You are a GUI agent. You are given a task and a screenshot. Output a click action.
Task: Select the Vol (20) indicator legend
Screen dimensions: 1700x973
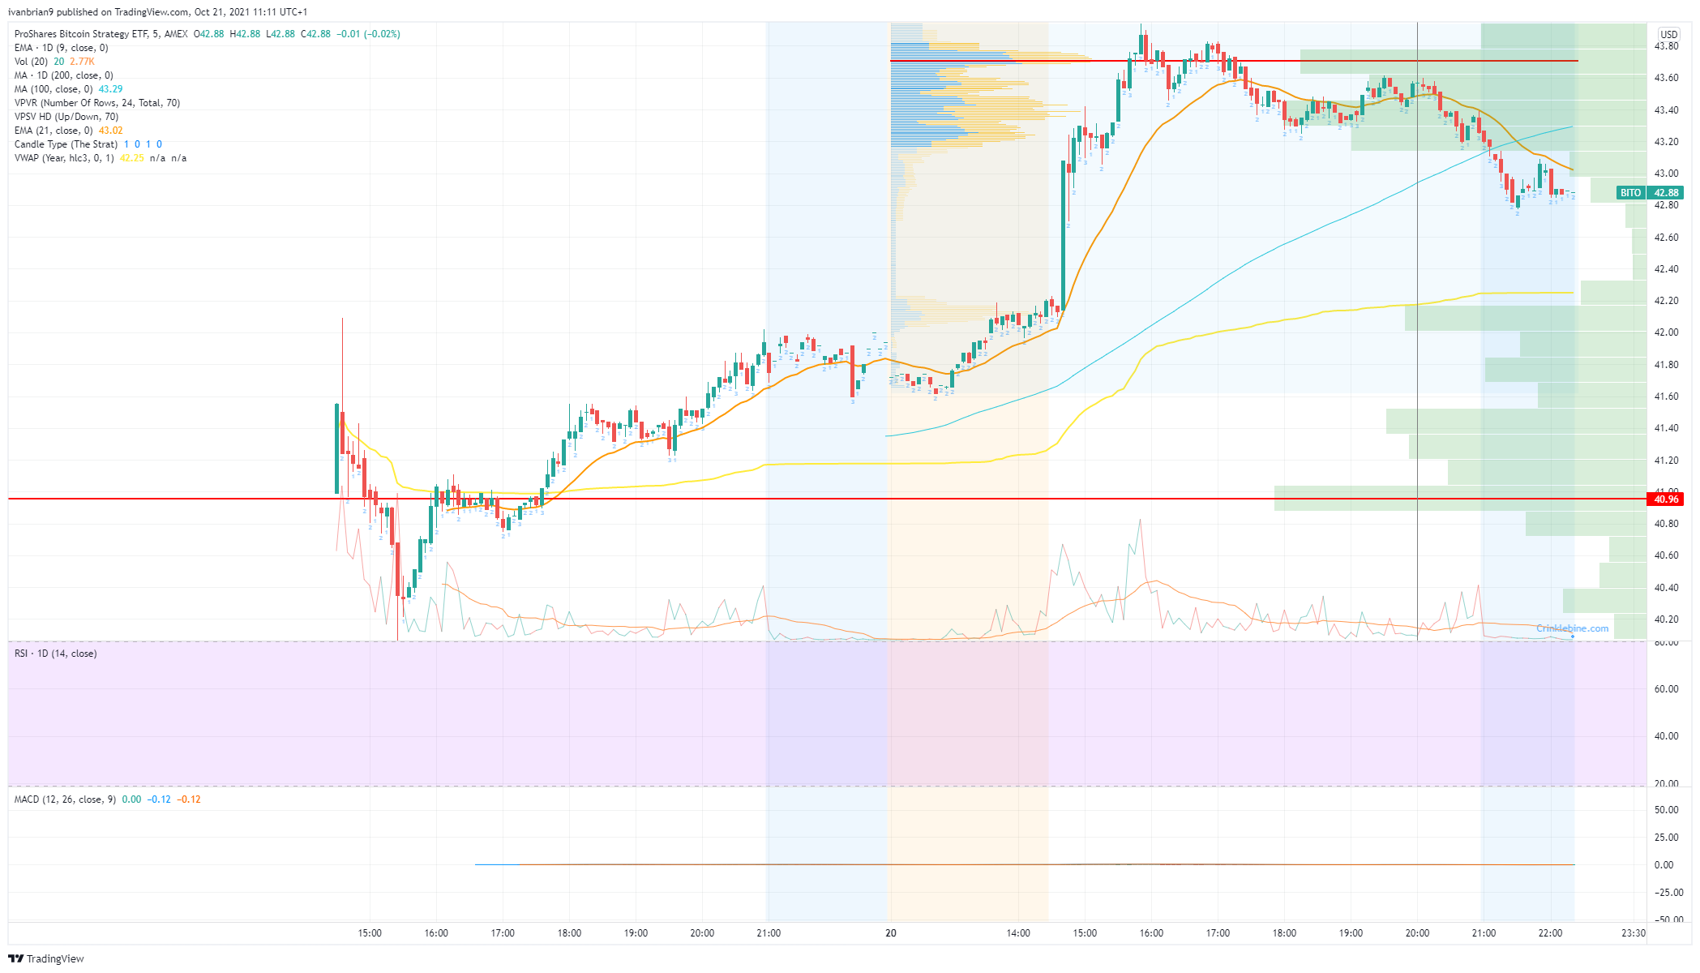coord(31,62)
